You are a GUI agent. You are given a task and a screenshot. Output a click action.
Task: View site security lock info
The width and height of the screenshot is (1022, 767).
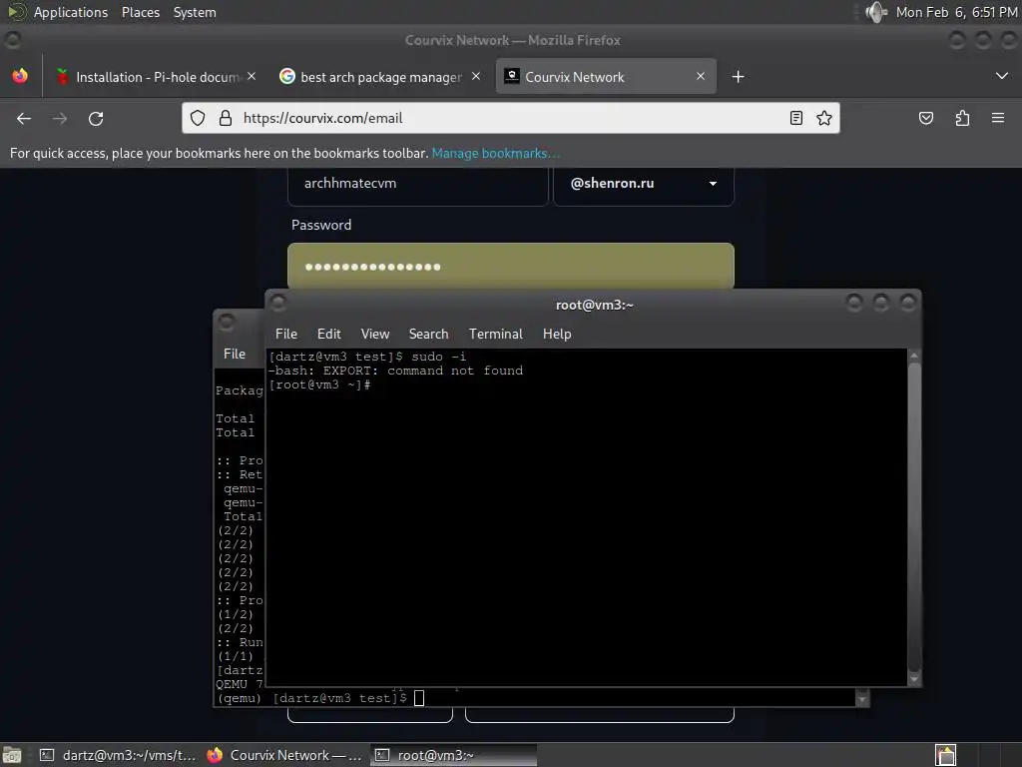tap(226, 118)
